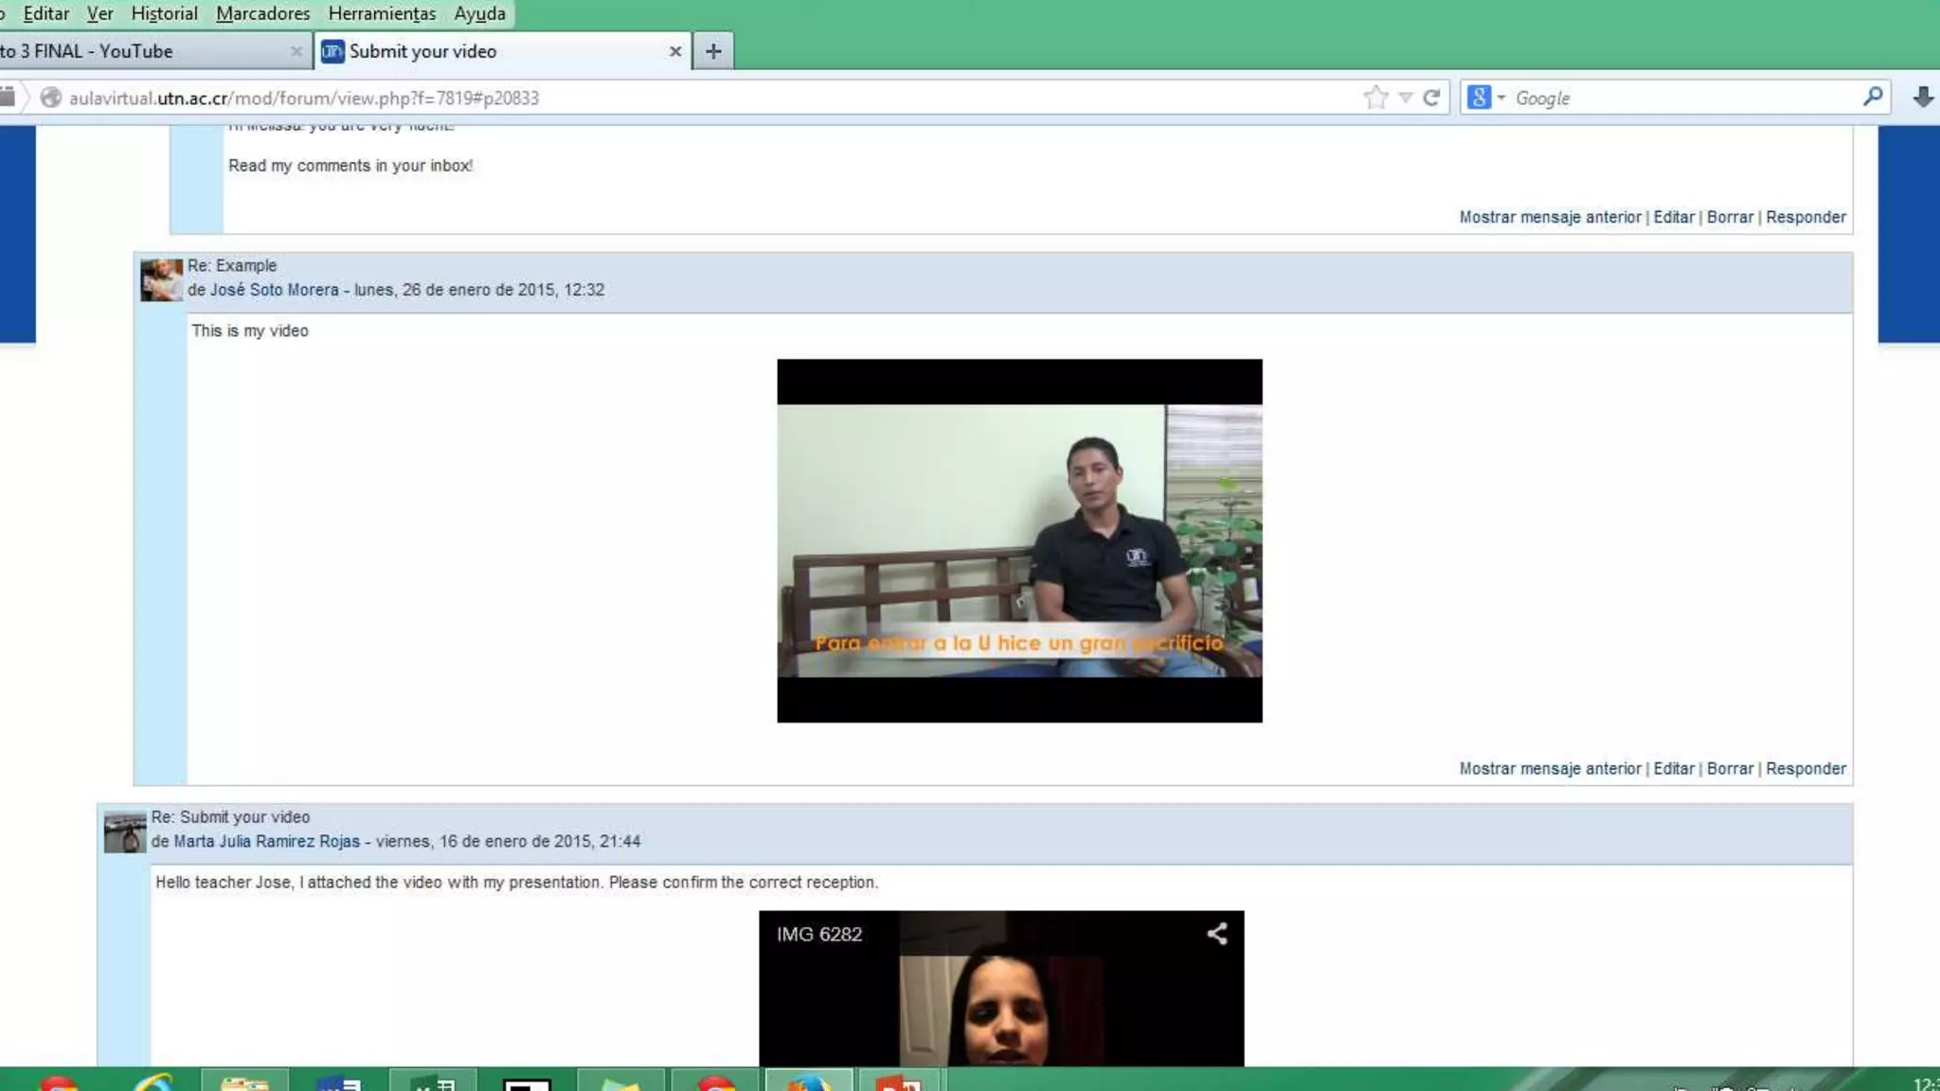
Task: Open Excel from the taskbar
Action: (x=434, y=1081)
